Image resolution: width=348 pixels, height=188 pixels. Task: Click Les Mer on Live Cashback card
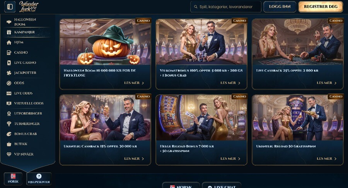[327, 83]
